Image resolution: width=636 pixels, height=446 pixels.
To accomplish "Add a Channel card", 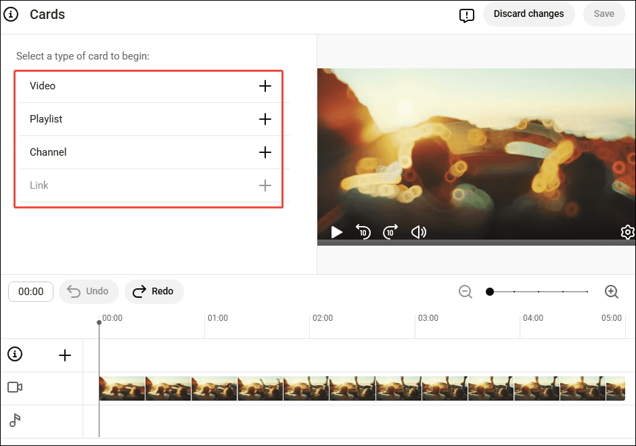I will (265, 152).
